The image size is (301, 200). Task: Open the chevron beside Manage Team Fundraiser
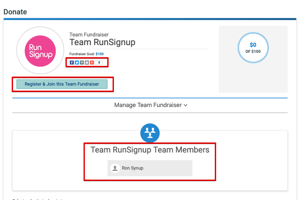point(185,105)
